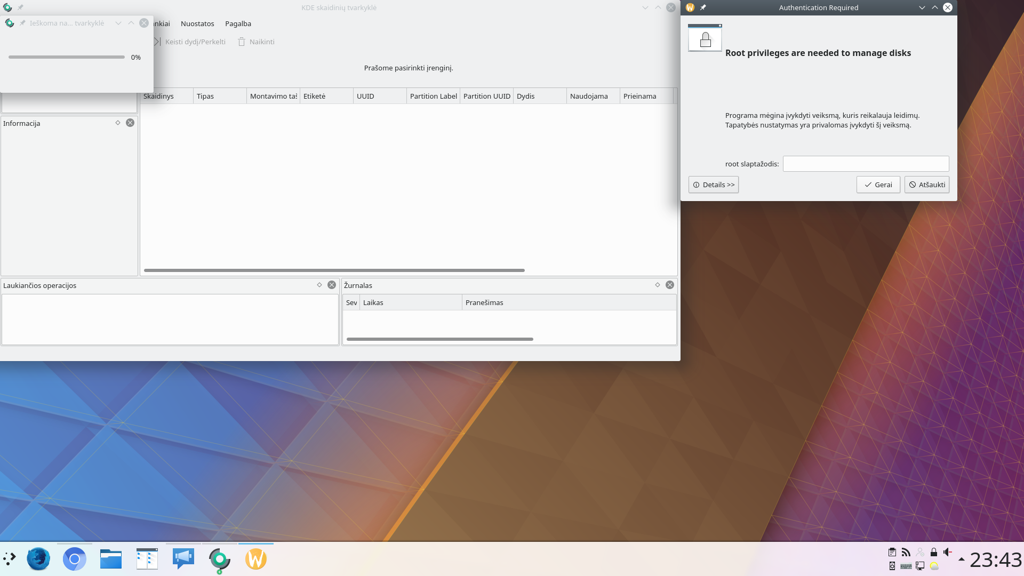Launch Firefox from the taskbar

point(38,559)
